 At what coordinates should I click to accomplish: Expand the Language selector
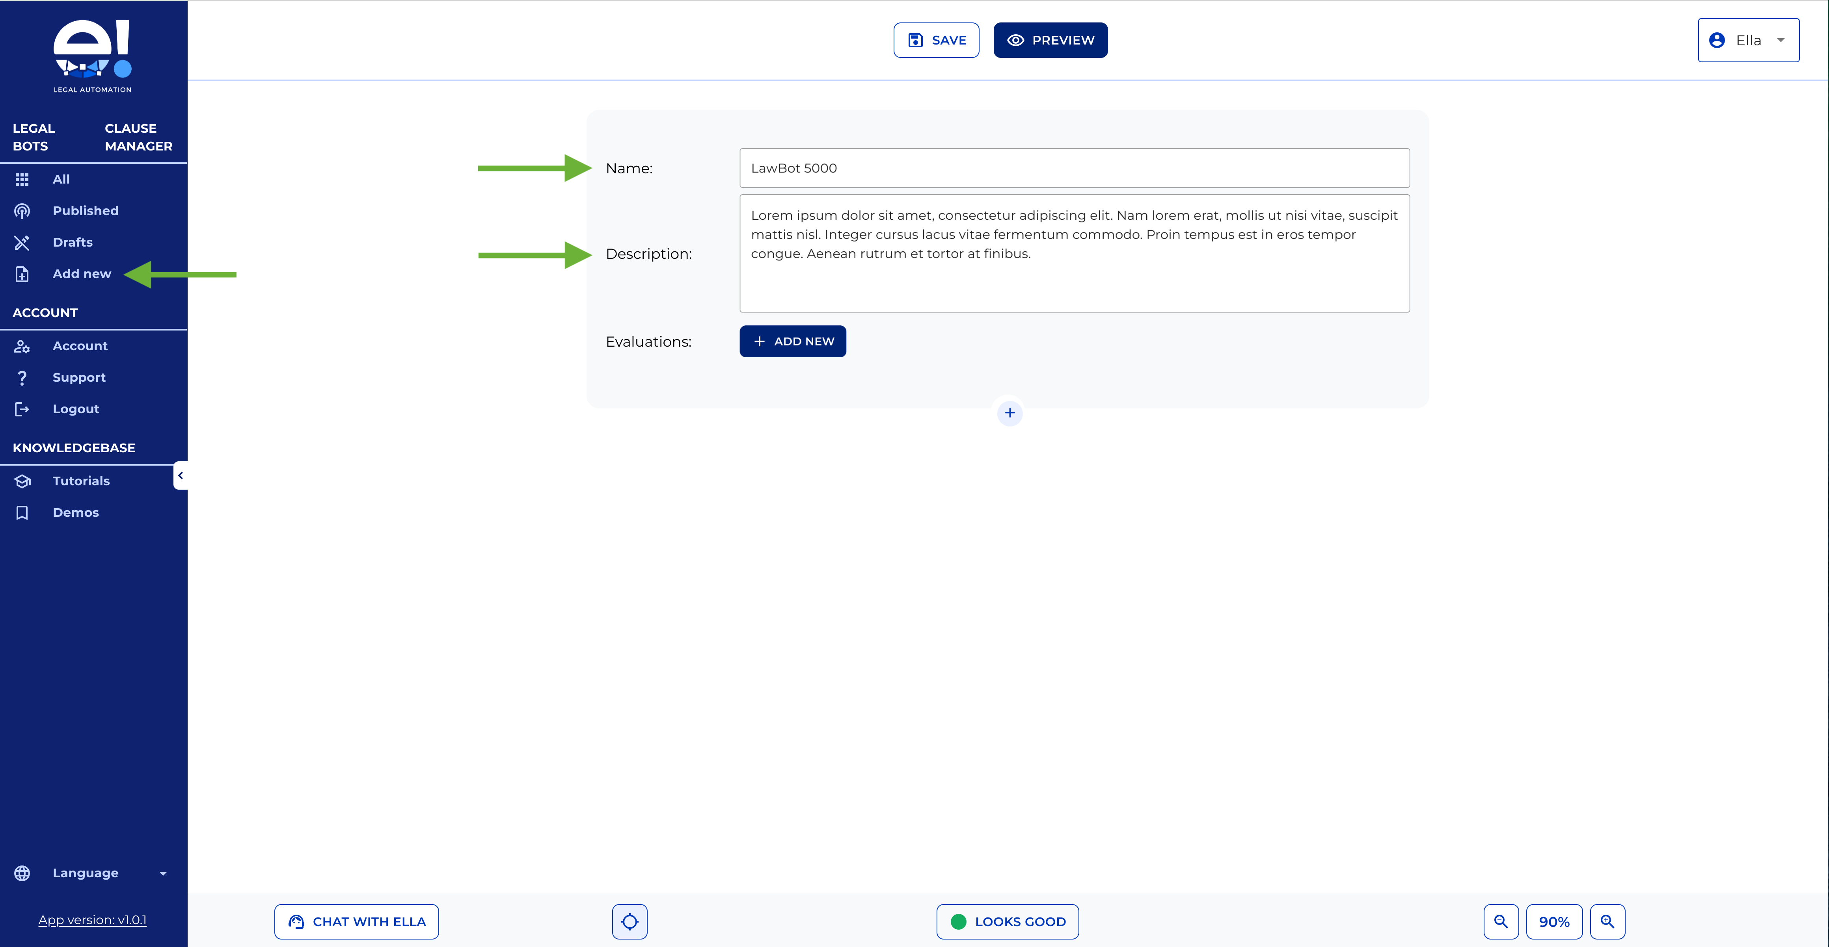click(x=163, y=873)
